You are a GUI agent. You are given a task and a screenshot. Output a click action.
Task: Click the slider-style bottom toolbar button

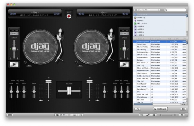(69, 115)
